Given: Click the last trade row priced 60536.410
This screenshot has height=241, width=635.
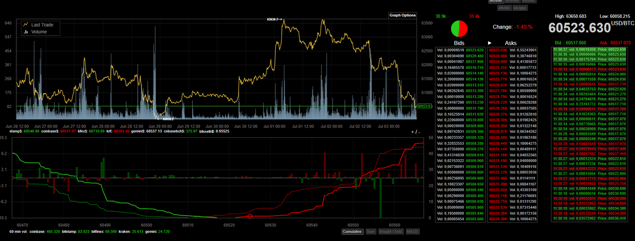Looking at the screenshot, I should click(x=590, y=218).
